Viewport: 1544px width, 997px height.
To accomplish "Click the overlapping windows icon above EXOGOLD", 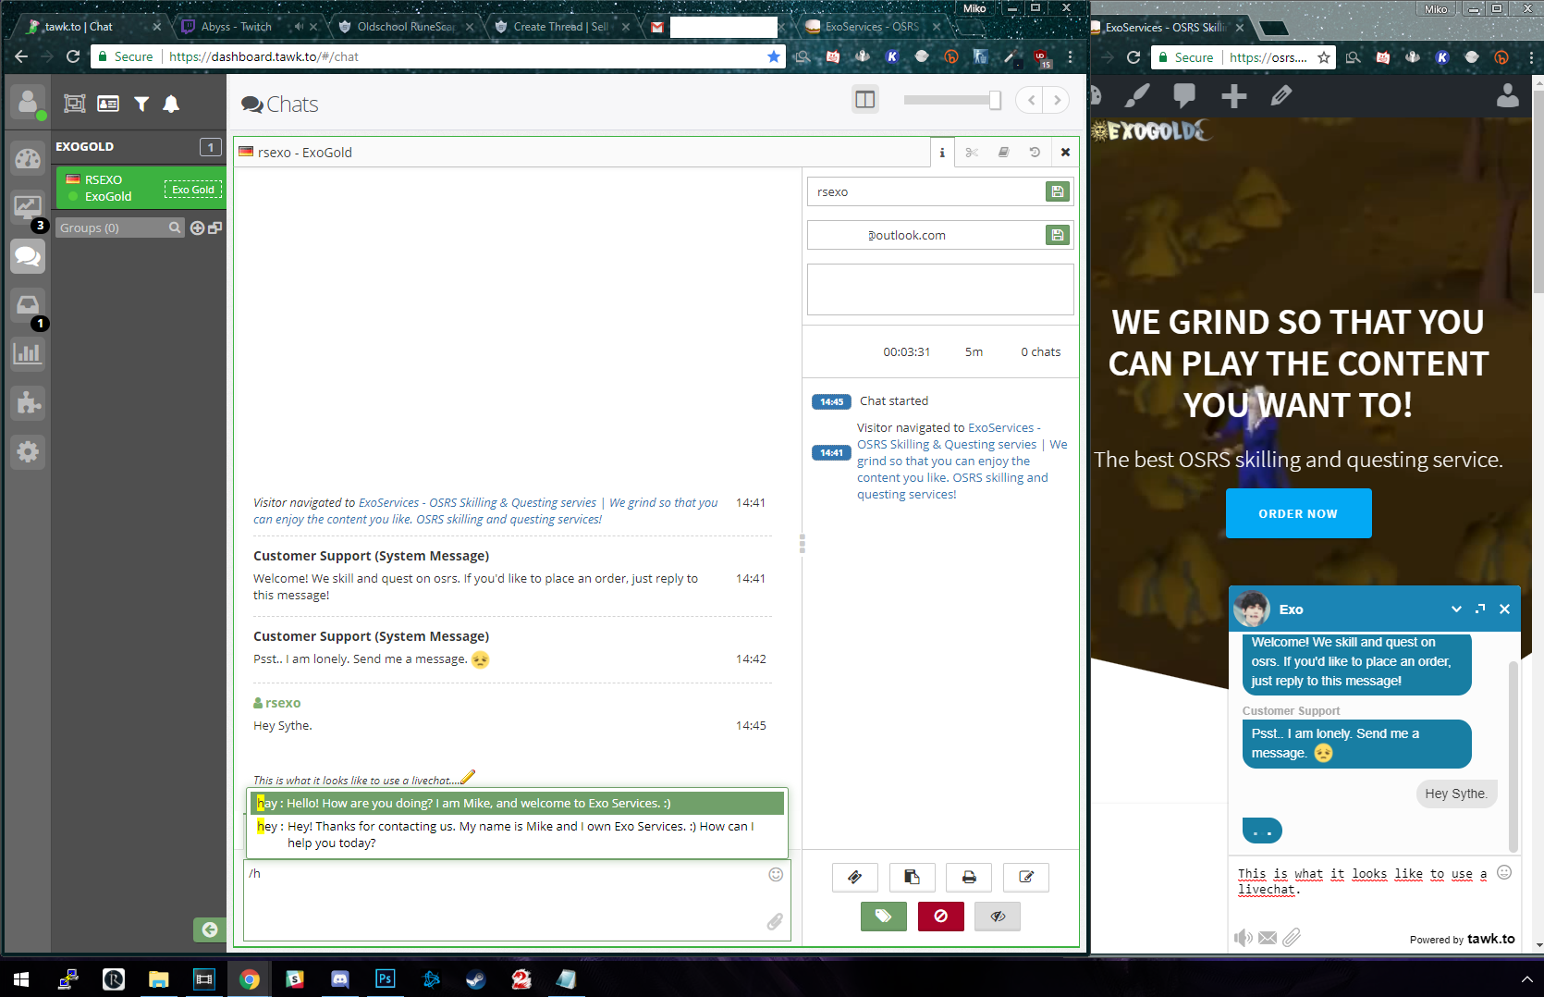I will (74, 104).
